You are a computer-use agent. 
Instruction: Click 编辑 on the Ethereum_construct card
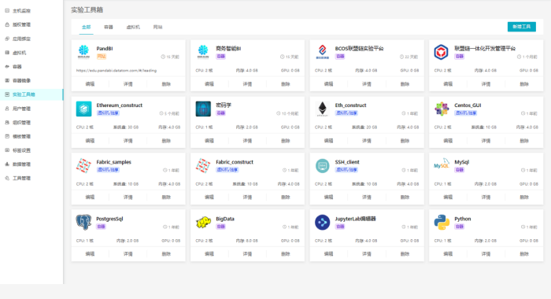pyautogui.click(x=90, y=141)
